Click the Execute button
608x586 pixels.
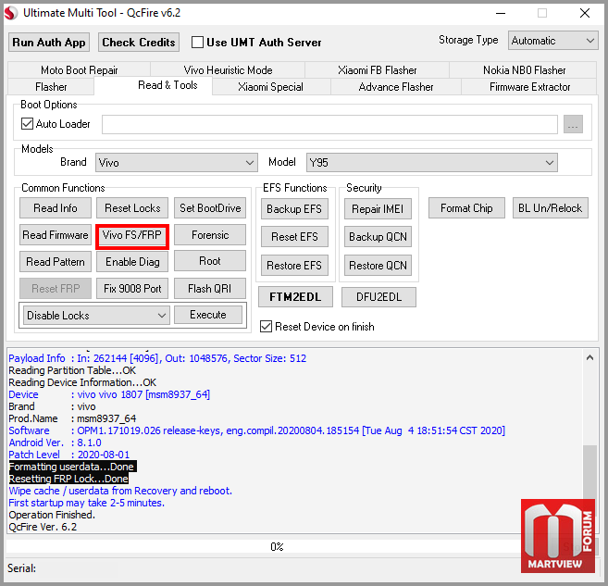[208, 315]
